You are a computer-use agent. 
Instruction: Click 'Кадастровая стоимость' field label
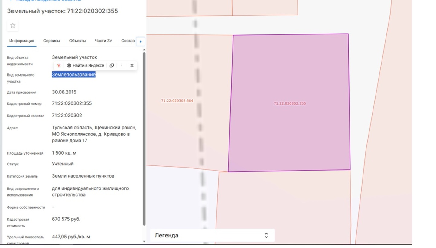click(x=18, y=223)
